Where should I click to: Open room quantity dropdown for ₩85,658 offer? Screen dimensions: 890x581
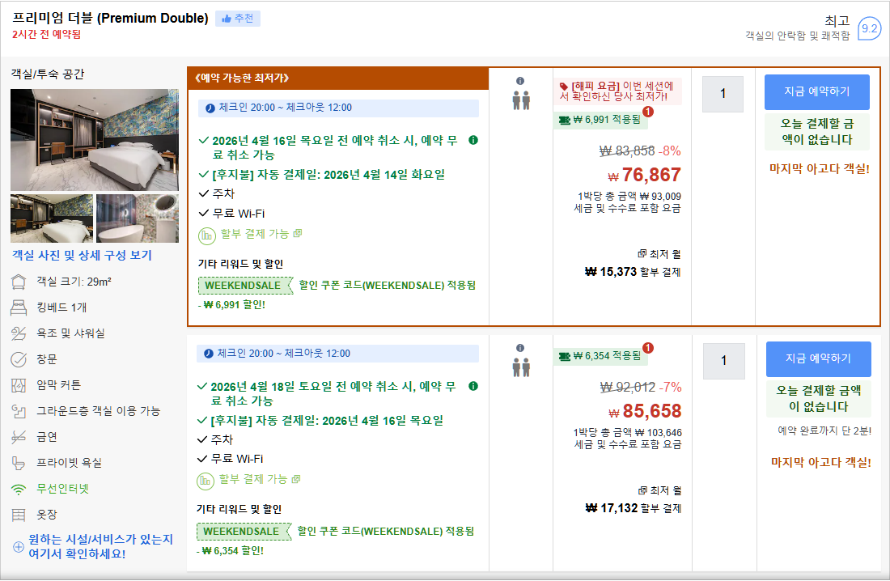723,361
